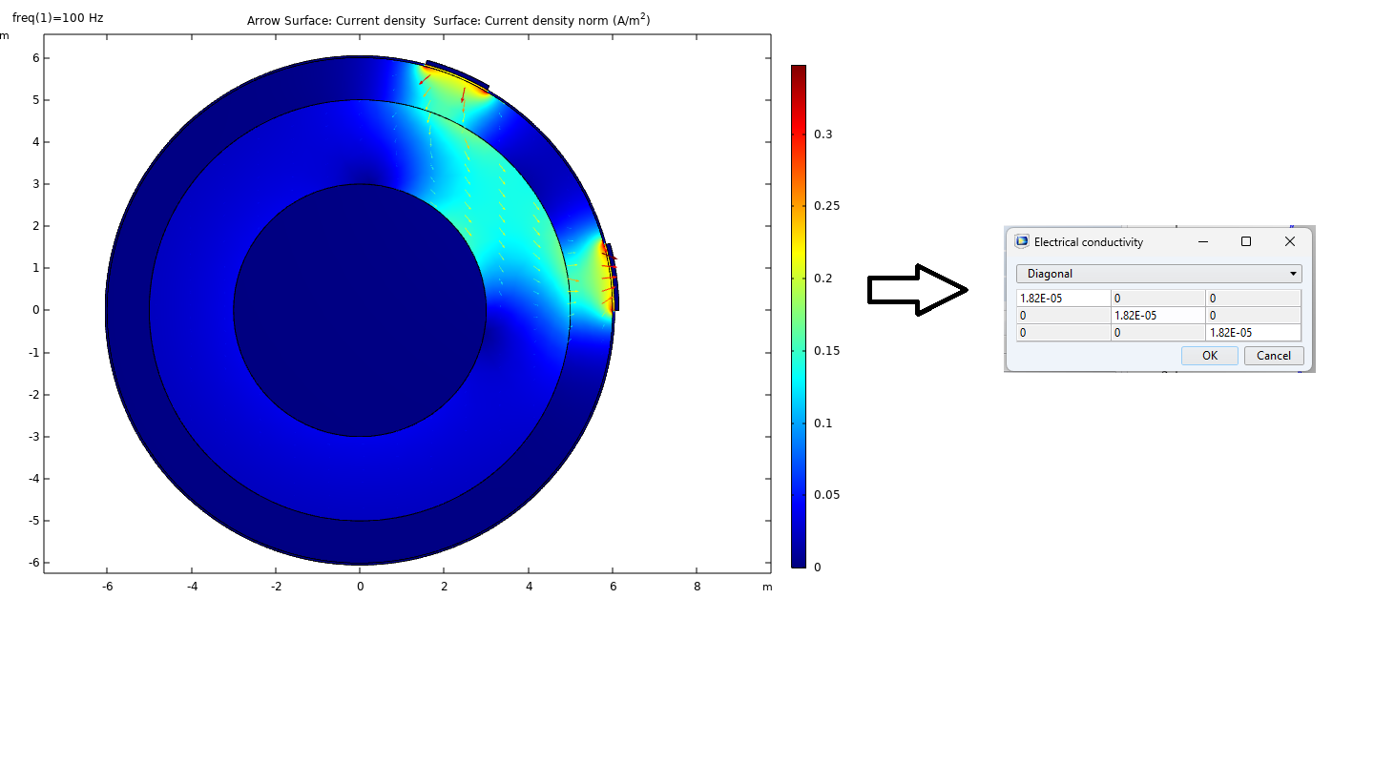Select the second-row 1.82E-05 conductivity cell
Viewport: 1374px width, 764px height.
click(1158, 316)
